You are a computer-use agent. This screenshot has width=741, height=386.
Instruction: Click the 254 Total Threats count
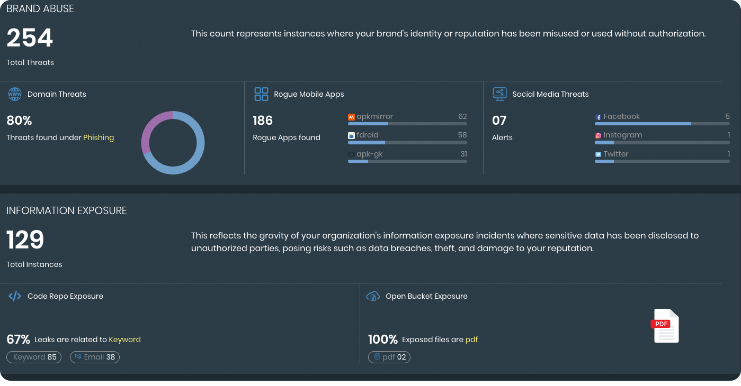pyautogui.click(x=30, y=39)
